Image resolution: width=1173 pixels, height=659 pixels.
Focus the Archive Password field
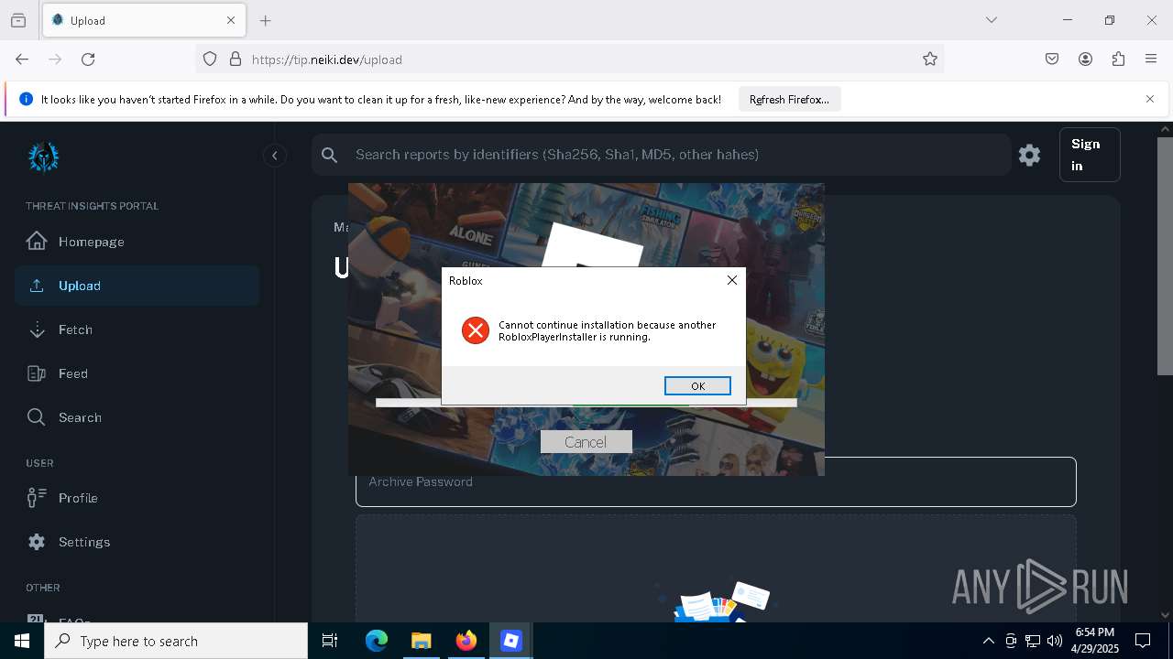[716, 481]
